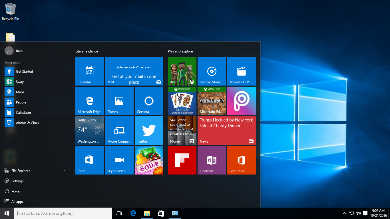Expand the File Explorer jump list arrow
The width and height of the screenshot is (390, 219).
tap(64, 171)
